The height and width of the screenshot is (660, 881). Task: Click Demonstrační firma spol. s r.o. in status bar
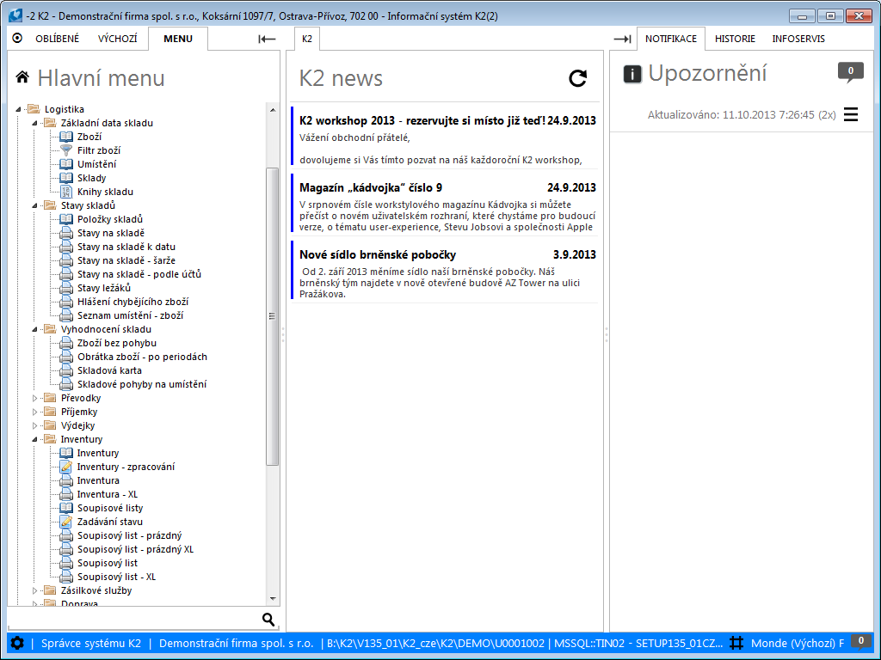click(x=236, y=643)
